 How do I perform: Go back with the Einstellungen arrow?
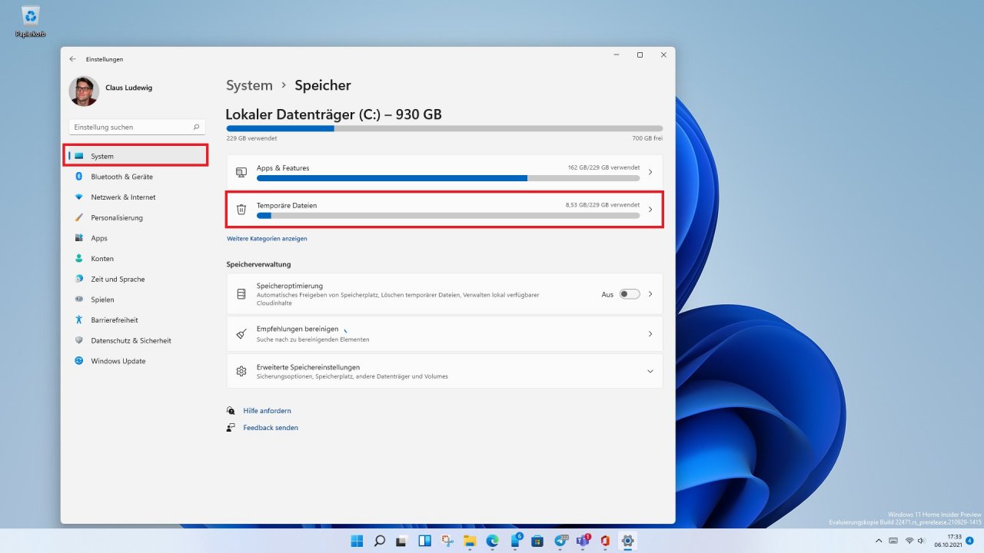(x=72, y=59)
